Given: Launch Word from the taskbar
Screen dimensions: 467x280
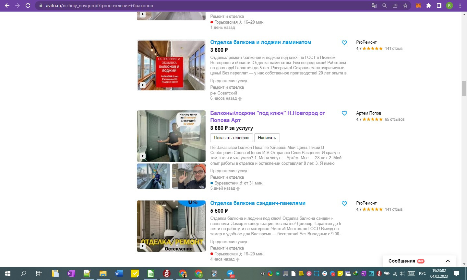Looking at the screenshot, I should (119, 274).
